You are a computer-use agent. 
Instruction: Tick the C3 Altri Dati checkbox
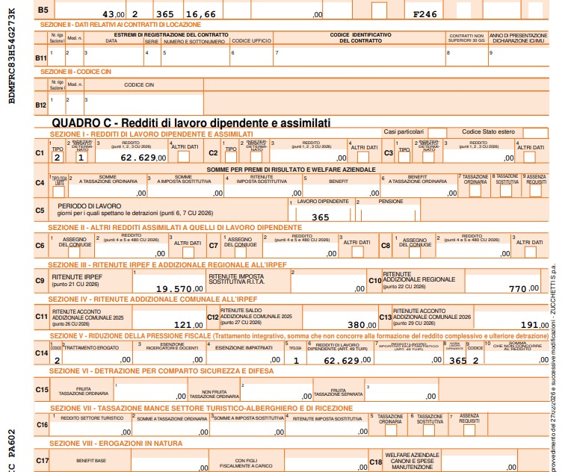[x=529, y=157]
